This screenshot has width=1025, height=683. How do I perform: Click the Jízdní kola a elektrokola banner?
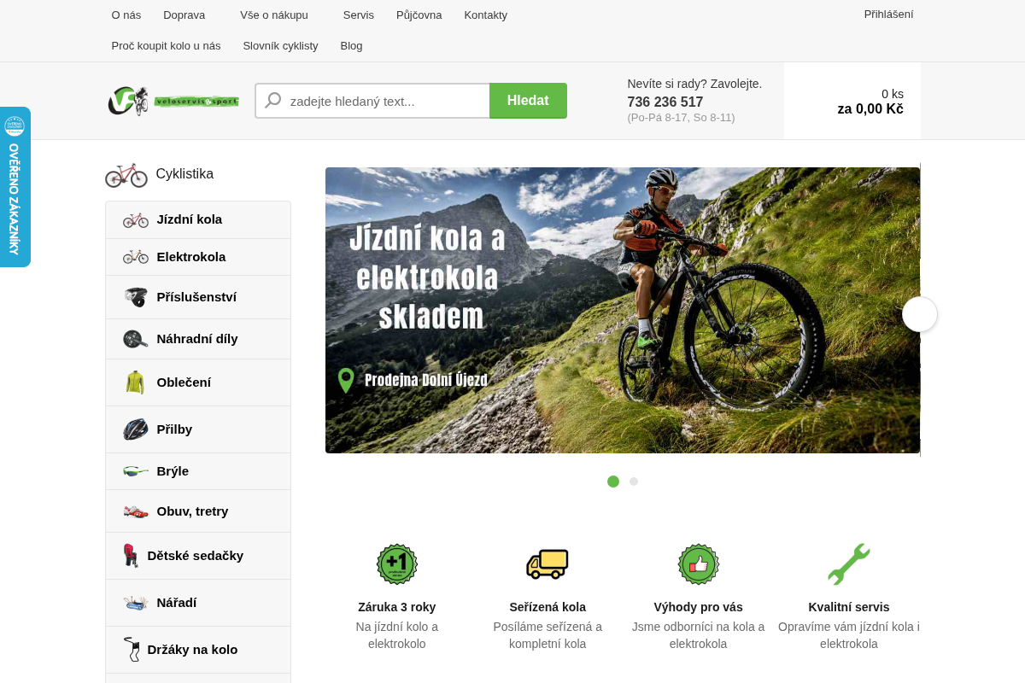623,311
